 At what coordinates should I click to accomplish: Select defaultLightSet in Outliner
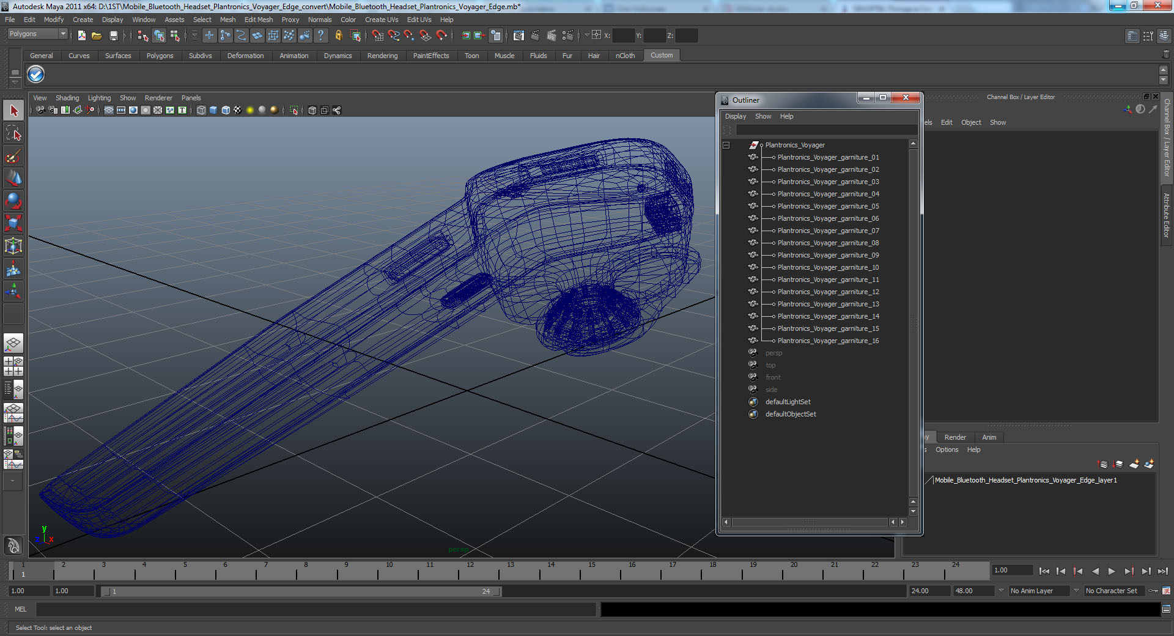click(788, 402)
